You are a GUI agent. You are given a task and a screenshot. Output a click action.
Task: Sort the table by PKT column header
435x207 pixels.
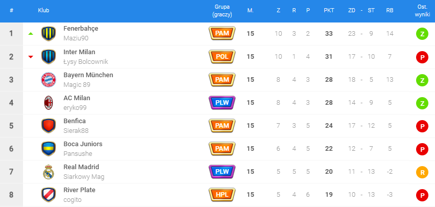click(x=328, y=10)
